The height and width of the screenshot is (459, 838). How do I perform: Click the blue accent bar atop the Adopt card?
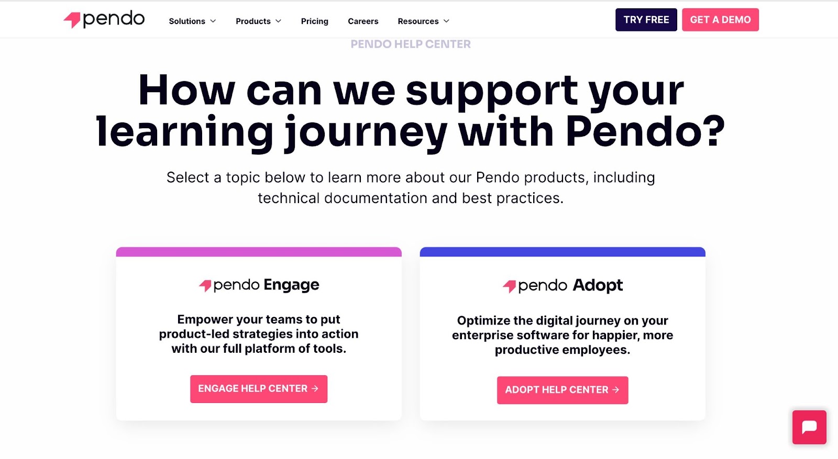coord(563,252)
